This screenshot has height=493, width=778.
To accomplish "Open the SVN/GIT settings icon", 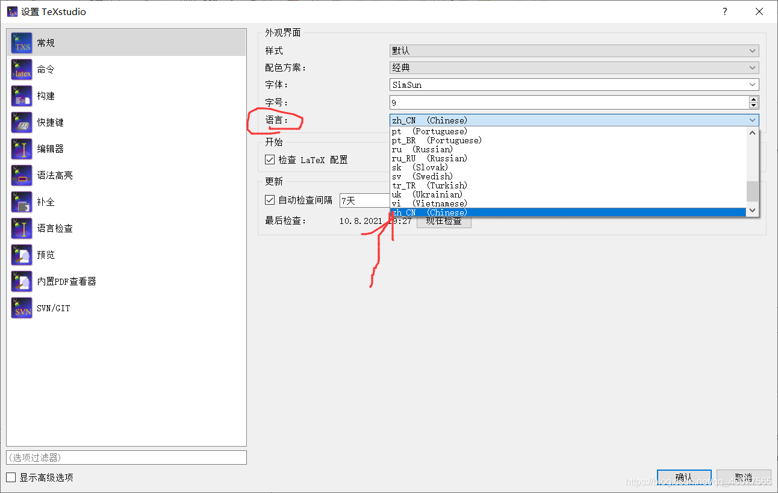I will 22,308.
